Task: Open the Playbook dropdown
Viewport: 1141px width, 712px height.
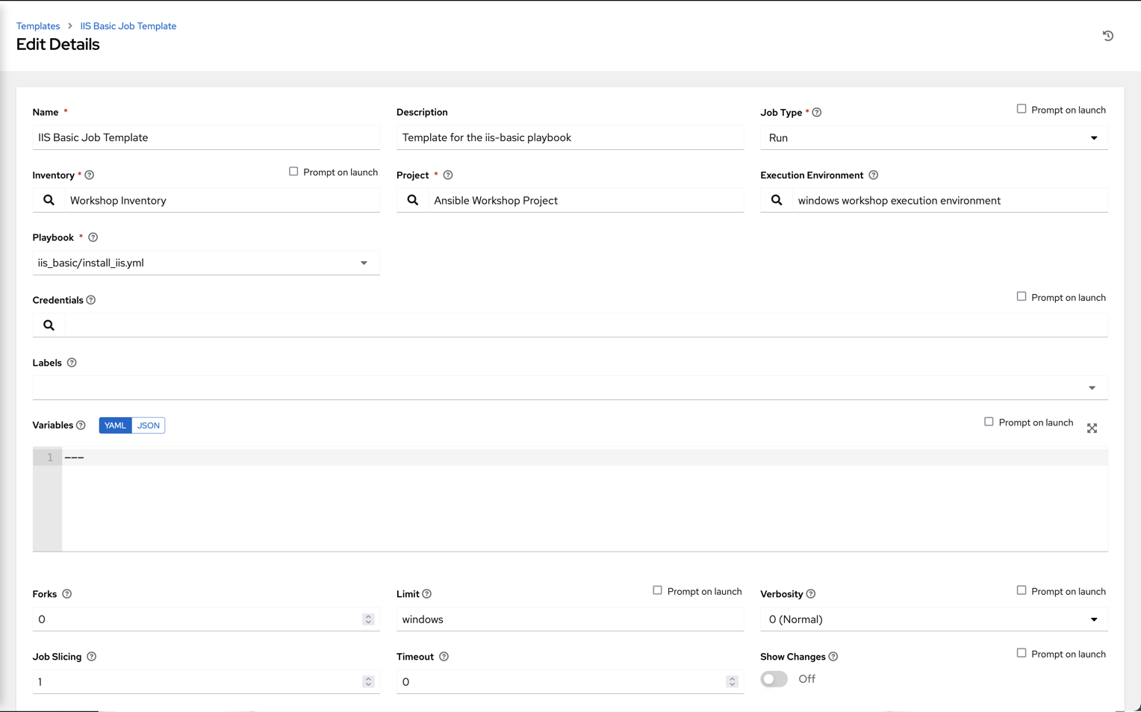Action: click(x=206, y=263)
